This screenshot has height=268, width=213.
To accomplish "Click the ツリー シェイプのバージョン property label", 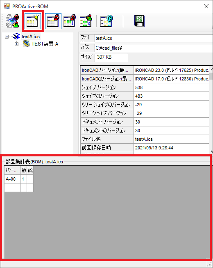I will point(107,105).
